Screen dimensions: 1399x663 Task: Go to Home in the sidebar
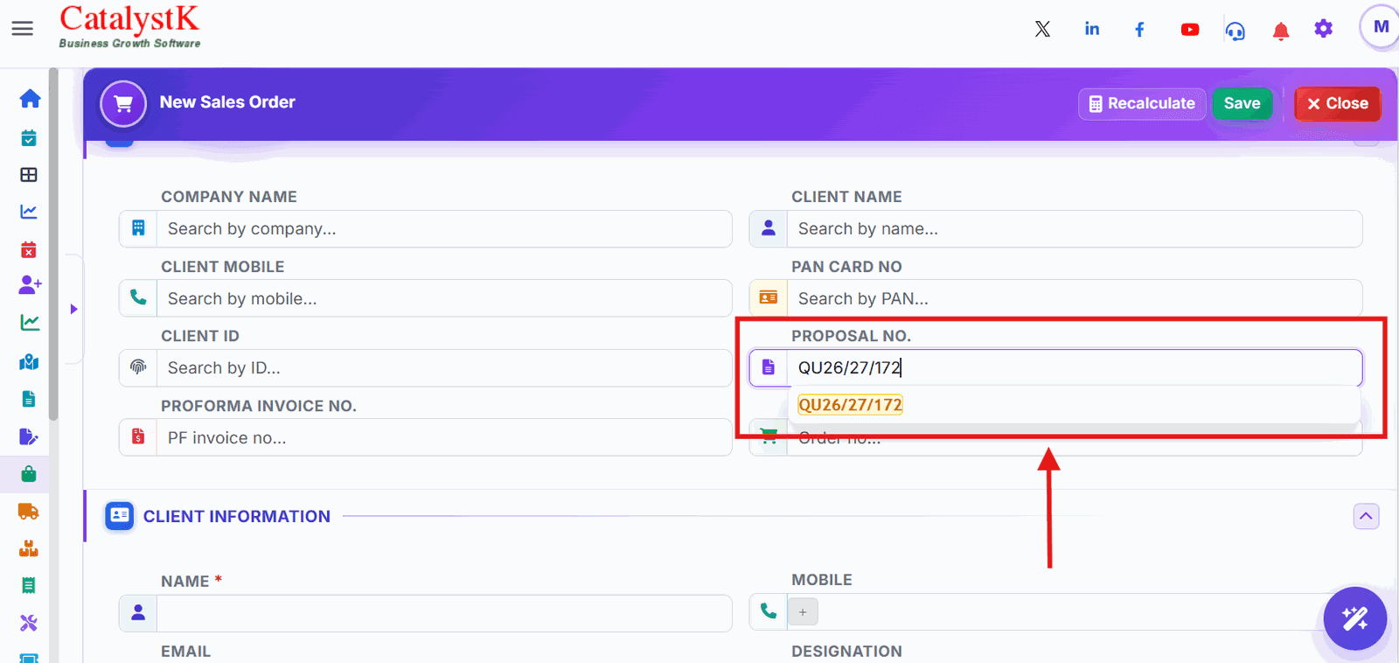pos(30,98)
